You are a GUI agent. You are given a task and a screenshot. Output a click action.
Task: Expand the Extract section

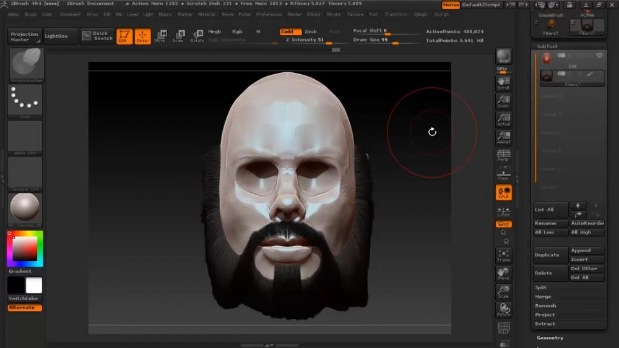(545, 324)
